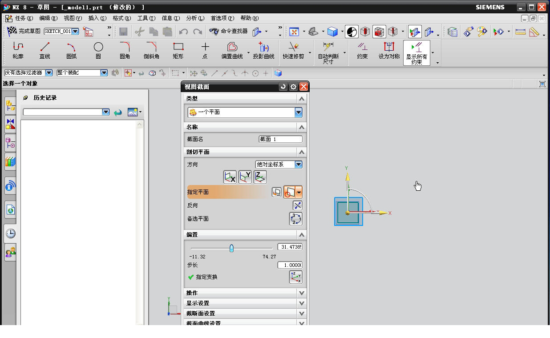Open the roles sidebar tab
This screenshot has height=338, width=550.
(x=10, y=253)
